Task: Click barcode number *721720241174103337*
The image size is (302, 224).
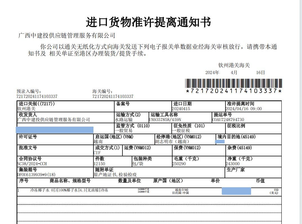Action: click(x=234, y=91)
